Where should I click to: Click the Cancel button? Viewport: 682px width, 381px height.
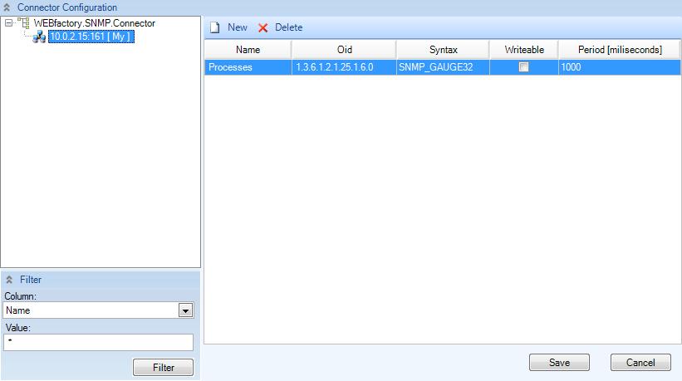pos(640,363)
